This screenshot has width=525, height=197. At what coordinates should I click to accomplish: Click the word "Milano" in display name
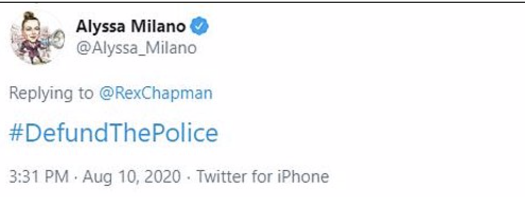pos(159,27)
